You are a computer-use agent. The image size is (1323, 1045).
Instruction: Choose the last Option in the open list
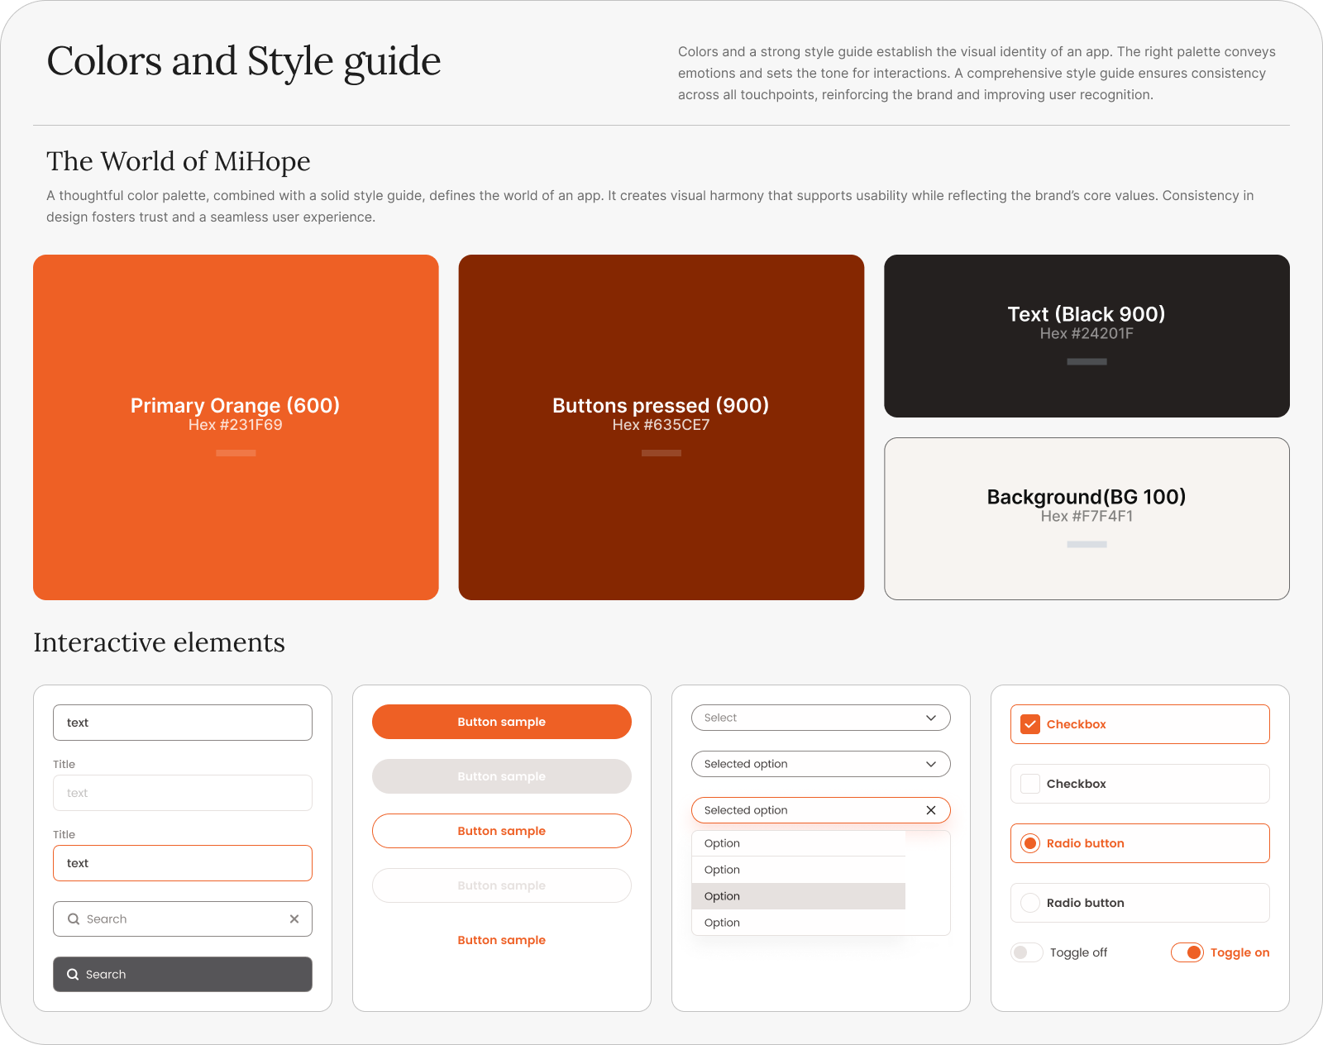click(x=799, y=923)
